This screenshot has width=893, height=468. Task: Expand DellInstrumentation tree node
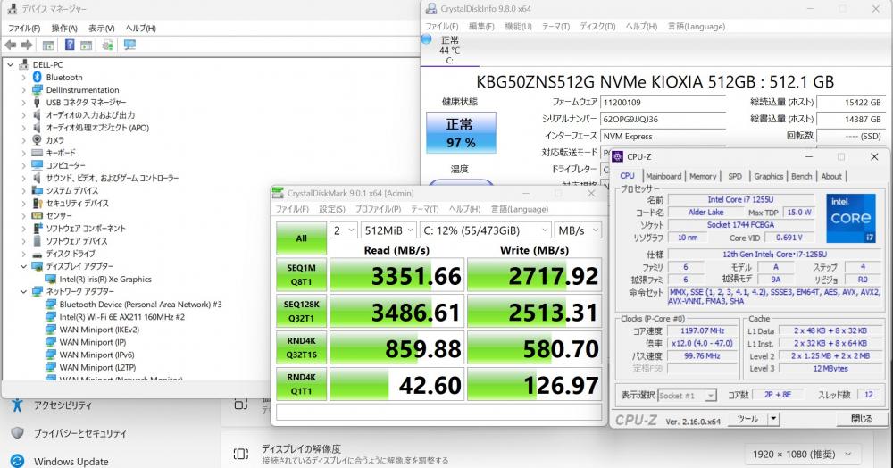coord(23,90)
